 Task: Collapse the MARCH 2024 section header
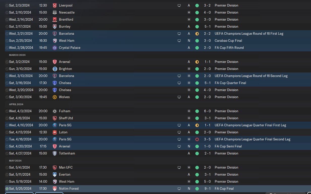pyautogui.click(x=17, y=55)
